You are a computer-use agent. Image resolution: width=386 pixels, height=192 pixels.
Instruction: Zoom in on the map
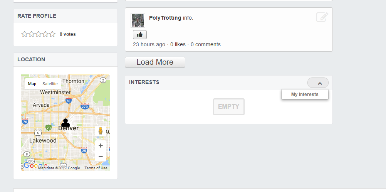[x=101, y=146]
